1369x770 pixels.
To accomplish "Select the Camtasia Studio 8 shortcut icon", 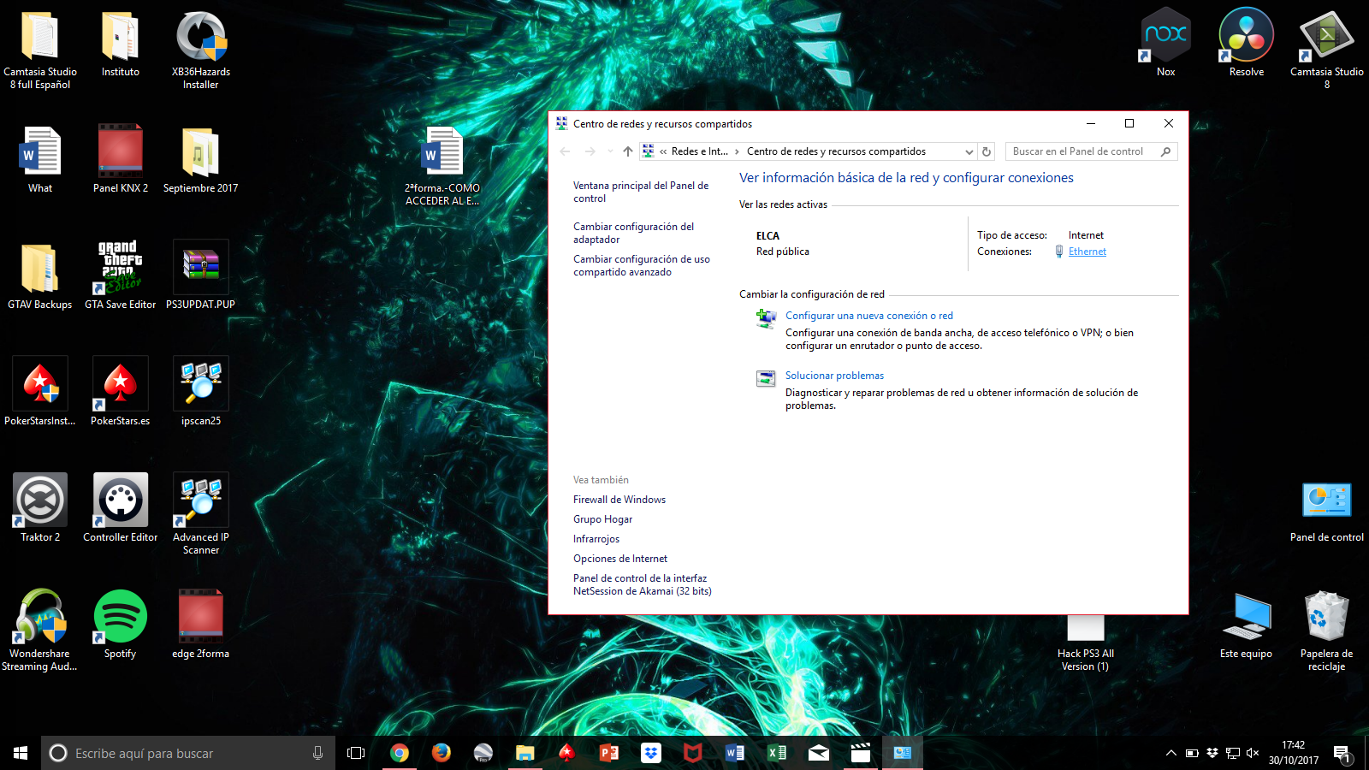I will (1326, 47).
